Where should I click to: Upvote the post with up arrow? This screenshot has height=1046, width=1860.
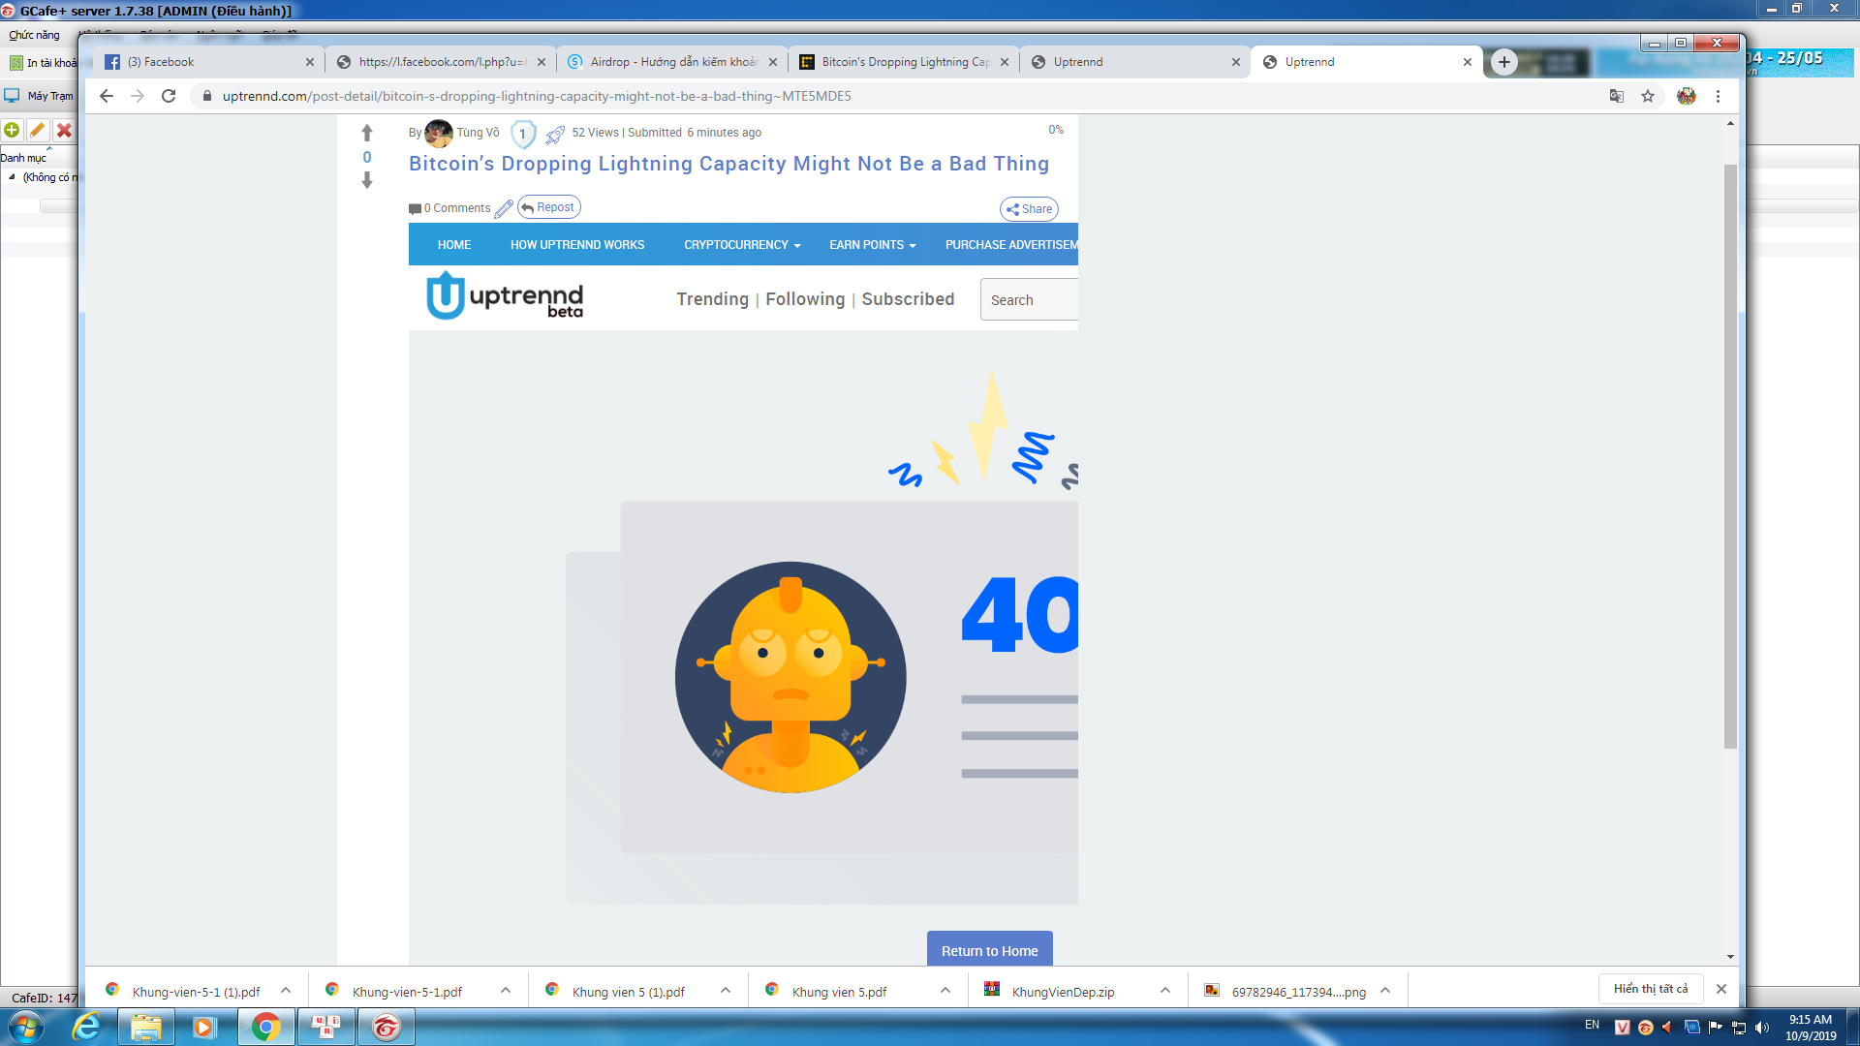coord(367,133)
